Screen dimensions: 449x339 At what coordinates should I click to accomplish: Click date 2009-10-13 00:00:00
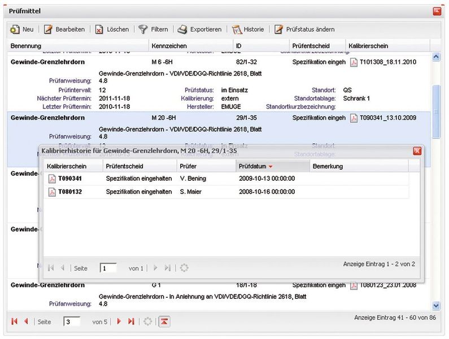[x=267, y=179]
